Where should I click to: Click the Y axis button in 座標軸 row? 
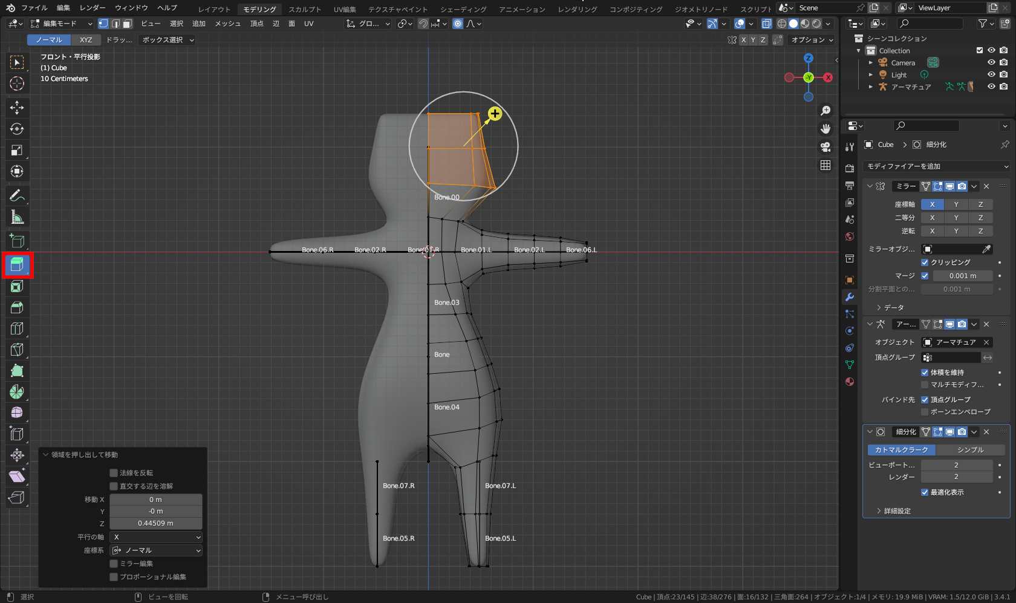point(956,204)
